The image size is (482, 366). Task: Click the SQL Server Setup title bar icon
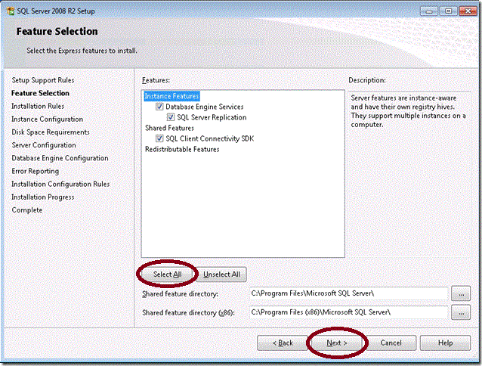(11, 11)
